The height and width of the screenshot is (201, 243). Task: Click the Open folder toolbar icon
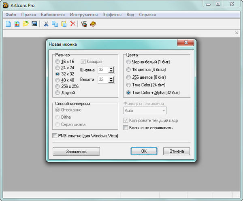[26, 24]
